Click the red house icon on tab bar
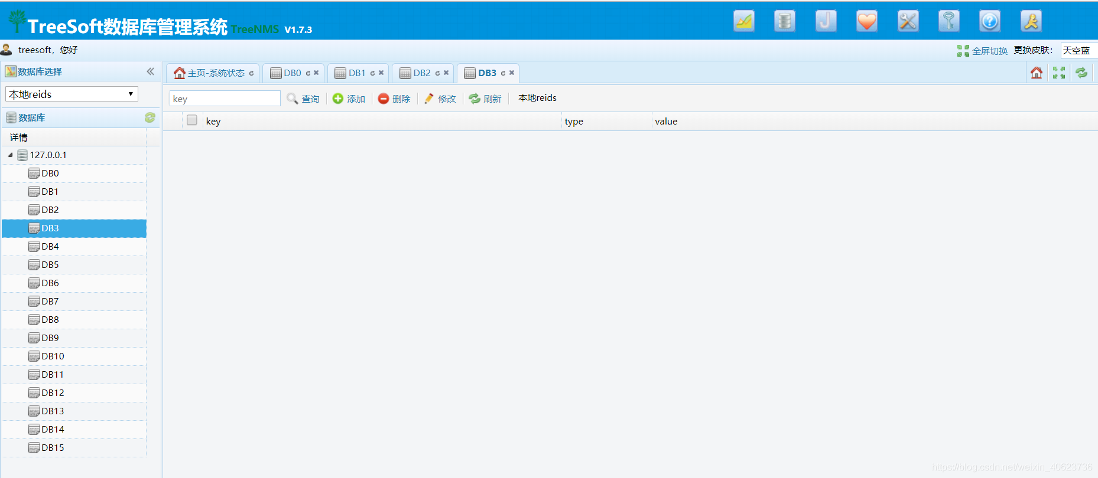Viewport: 1098px width, 478px height. (x=1037, y=73)
